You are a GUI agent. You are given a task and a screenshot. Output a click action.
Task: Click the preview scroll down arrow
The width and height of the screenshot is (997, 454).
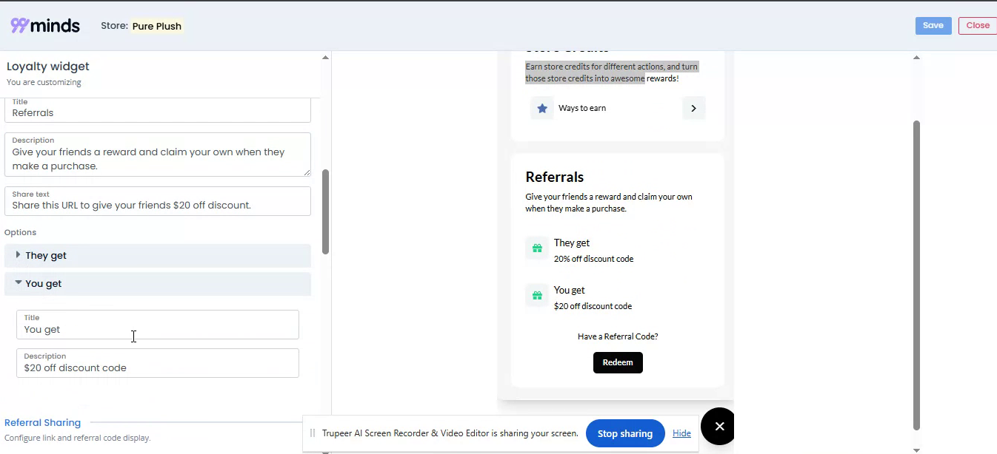tap(916, 450)
